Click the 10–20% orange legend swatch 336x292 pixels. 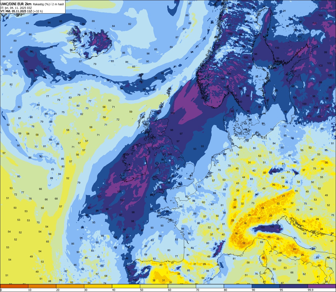[42, 286]
